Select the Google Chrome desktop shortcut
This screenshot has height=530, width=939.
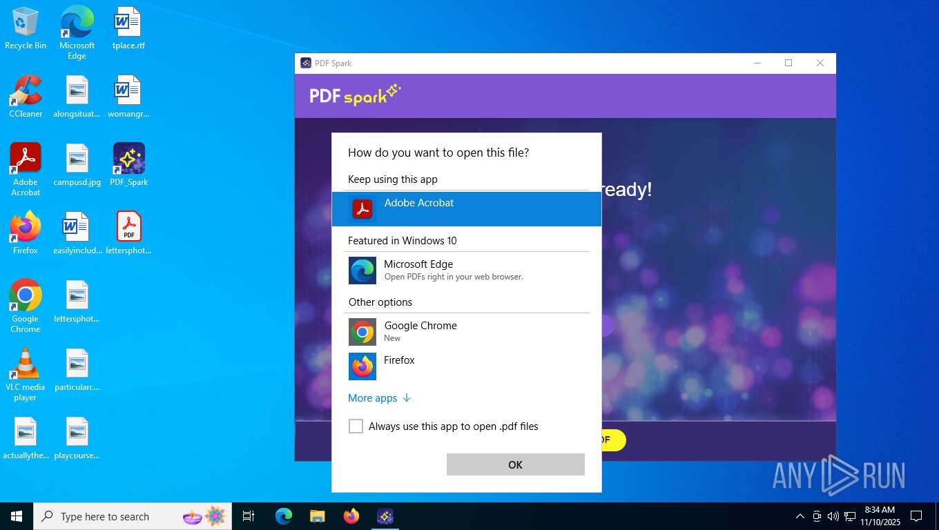click(26, 306)
